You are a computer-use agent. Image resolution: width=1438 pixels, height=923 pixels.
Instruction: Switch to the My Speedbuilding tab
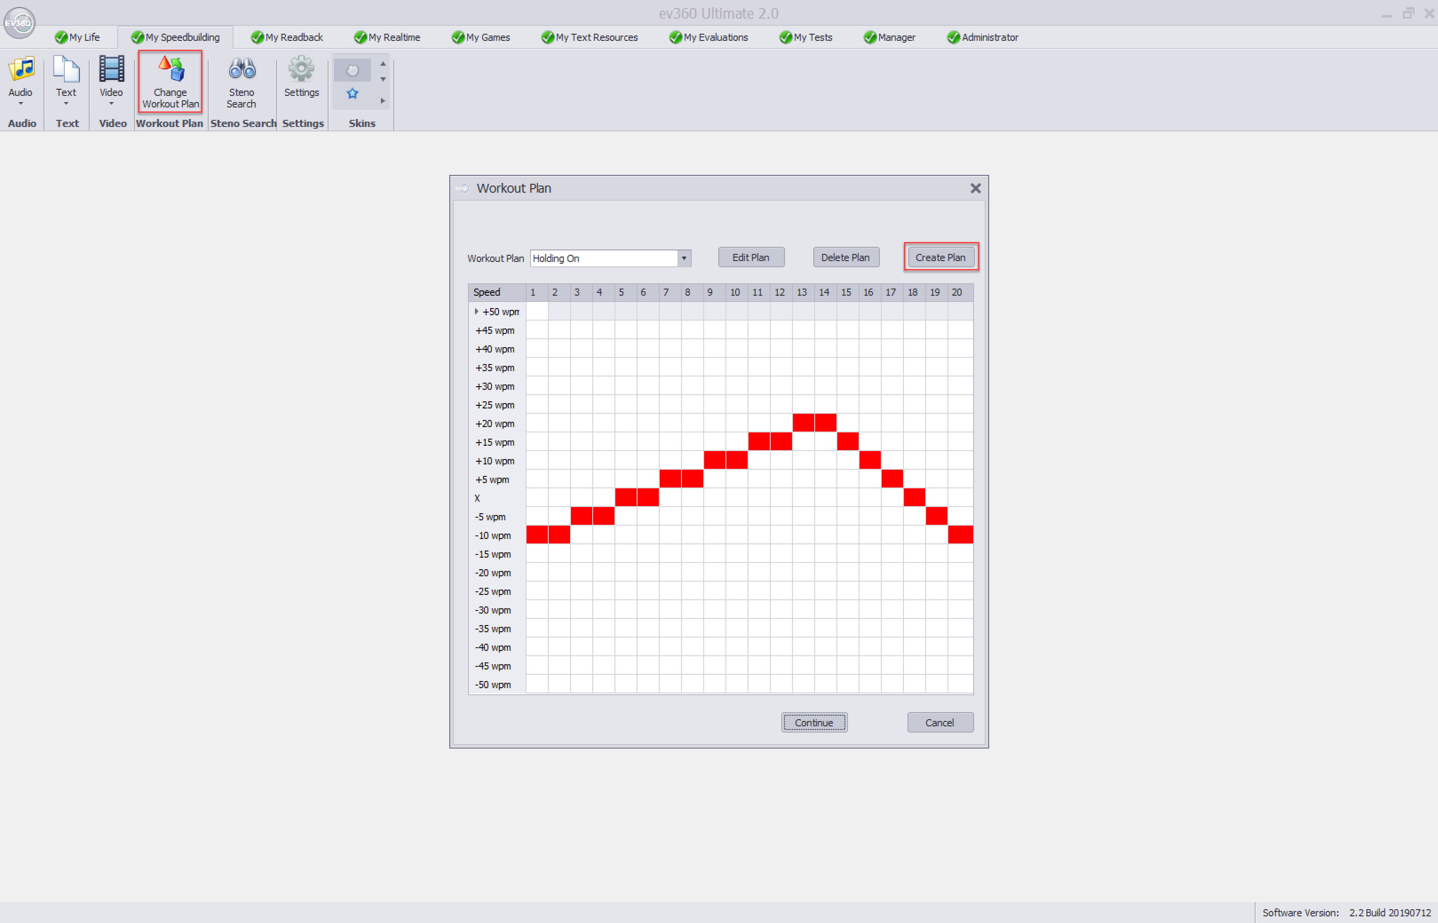(175, 37)
